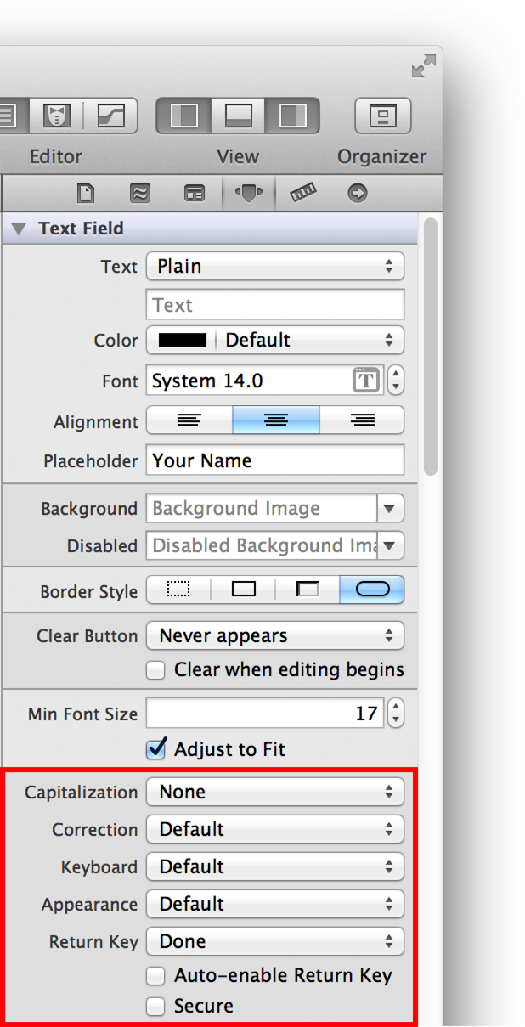The width and height of the screenshot is (525, 1027).
Task: Show the Debug area panel
Action: [x=238, y=116]
